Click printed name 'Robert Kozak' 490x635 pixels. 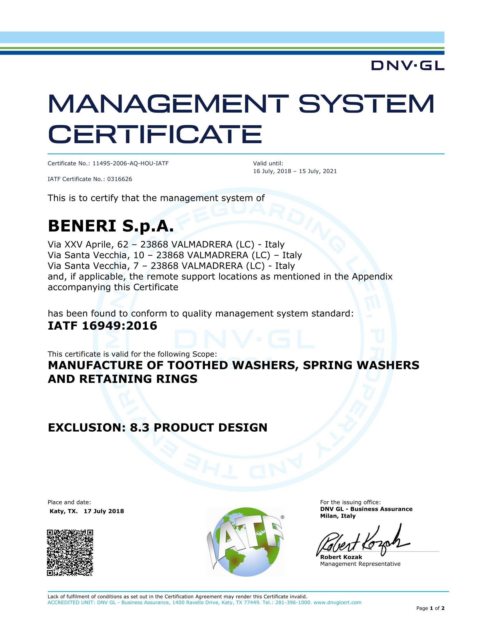click(341, 557)
